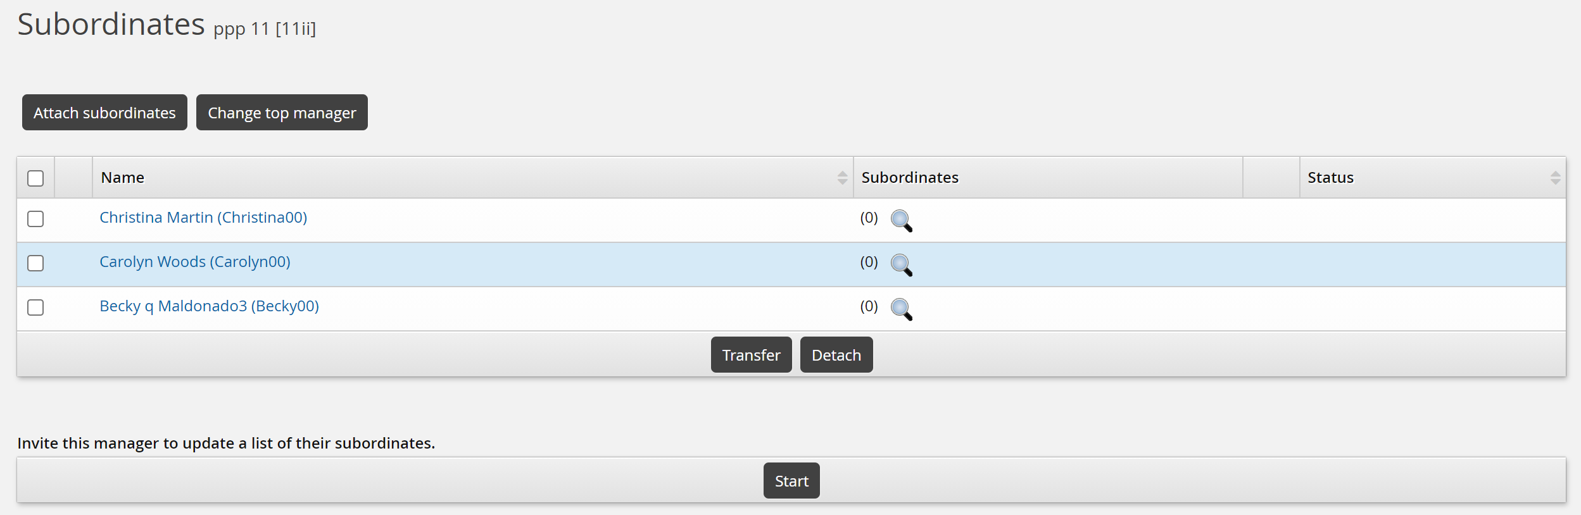Click the Subordinates column header
Viewport: 1581px width, 515px height.
[x=909, y=178]
